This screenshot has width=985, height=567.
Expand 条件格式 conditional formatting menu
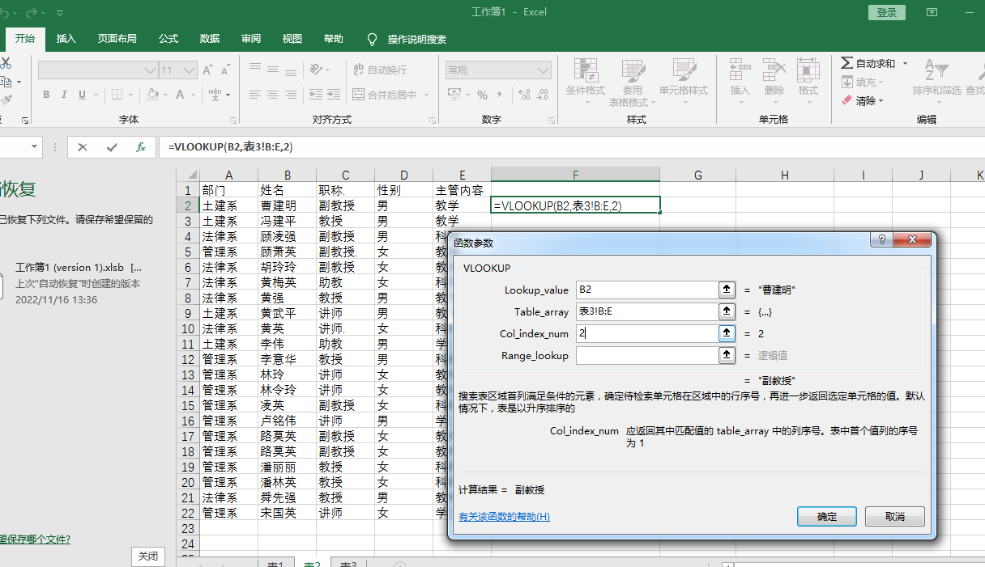pyautogui.click(x=585, y=83)
